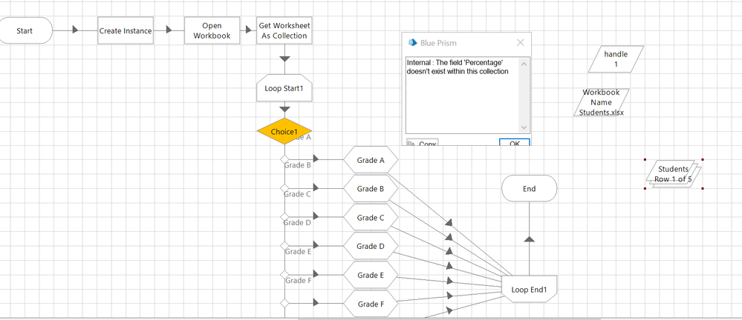Screen dimensions: 742x320
Task: Select Get Worksheet As Collection stage
Action: coord(284,30)
